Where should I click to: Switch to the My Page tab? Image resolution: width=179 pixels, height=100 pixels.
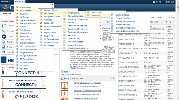(x=7, y=14)
